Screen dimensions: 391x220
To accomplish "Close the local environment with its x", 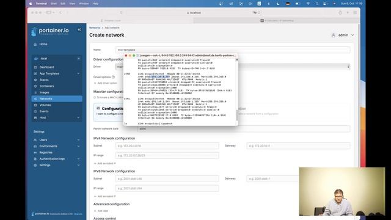I will (79, 59).
